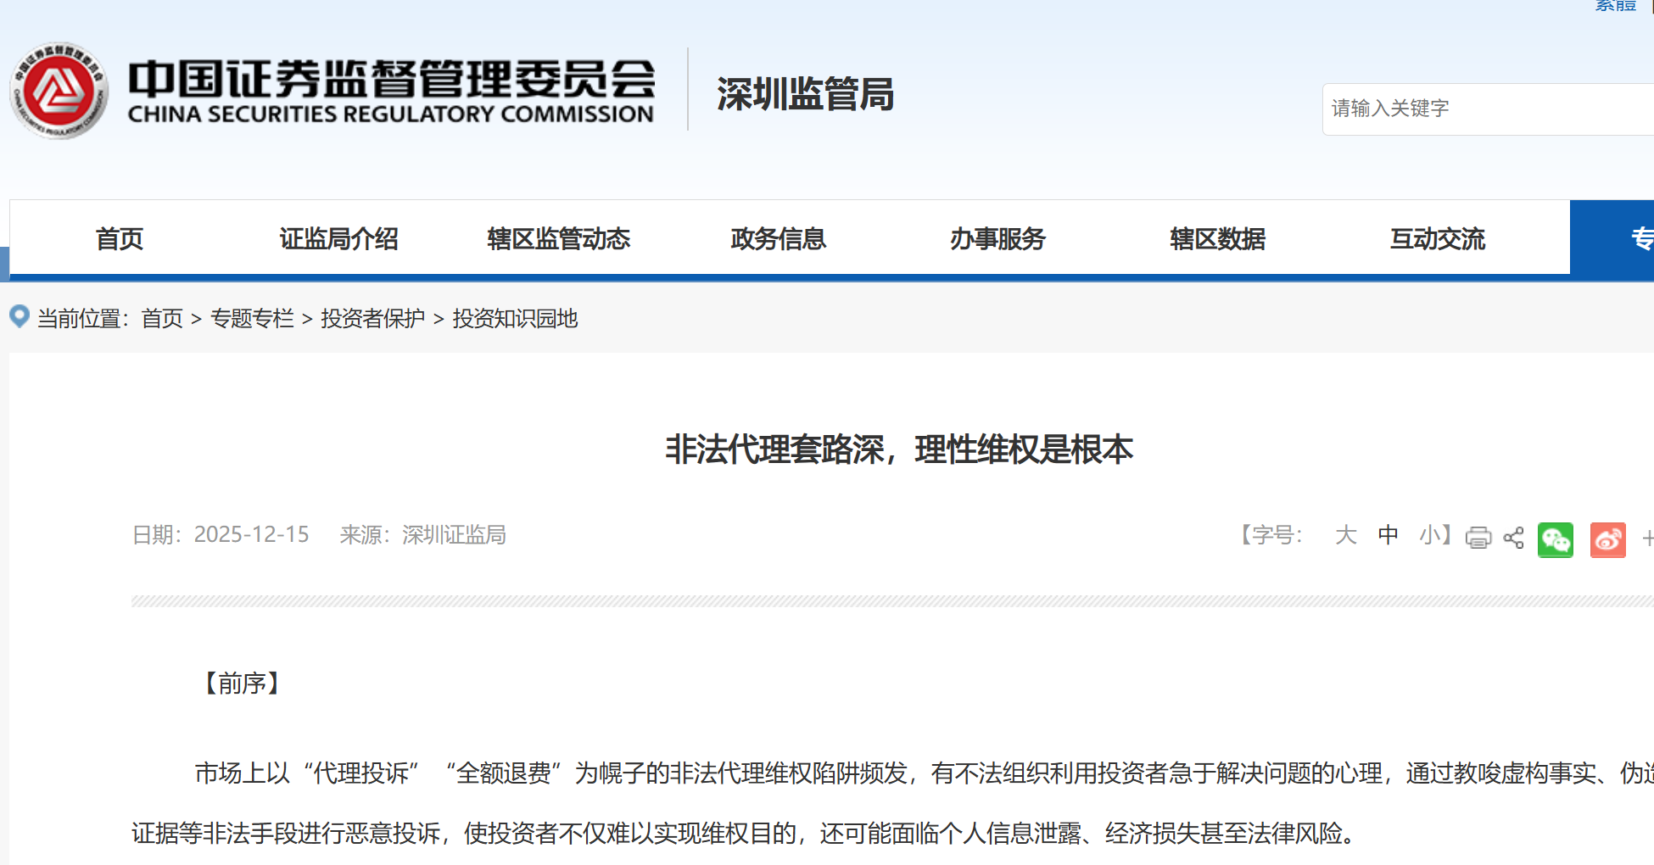Viewport: 1654px width, 865px height.
Task: Set article font size to 中
Action: point(1388,534)
